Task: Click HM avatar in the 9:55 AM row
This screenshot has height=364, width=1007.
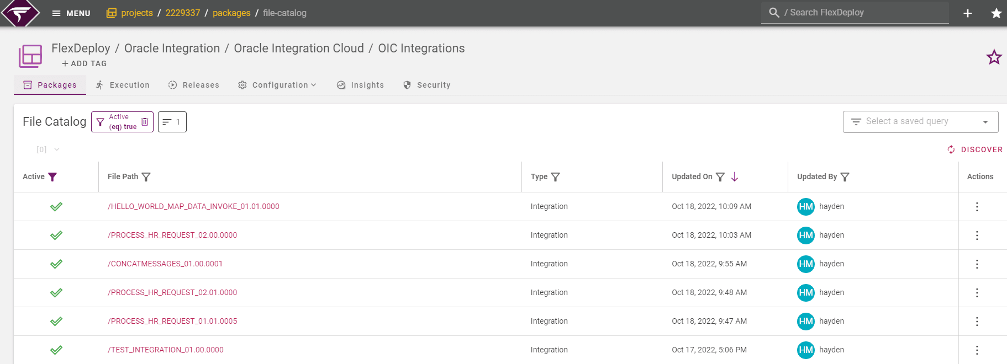Action: [x=806, y=264]
